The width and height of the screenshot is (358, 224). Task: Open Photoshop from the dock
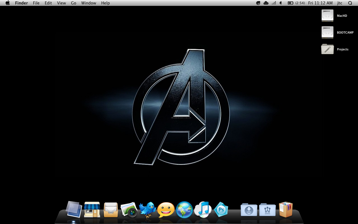coord(221,209)
